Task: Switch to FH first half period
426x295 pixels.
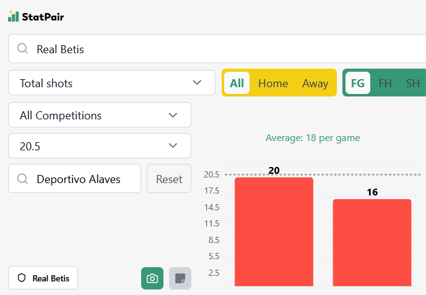Action: click(x=385, y=83)
